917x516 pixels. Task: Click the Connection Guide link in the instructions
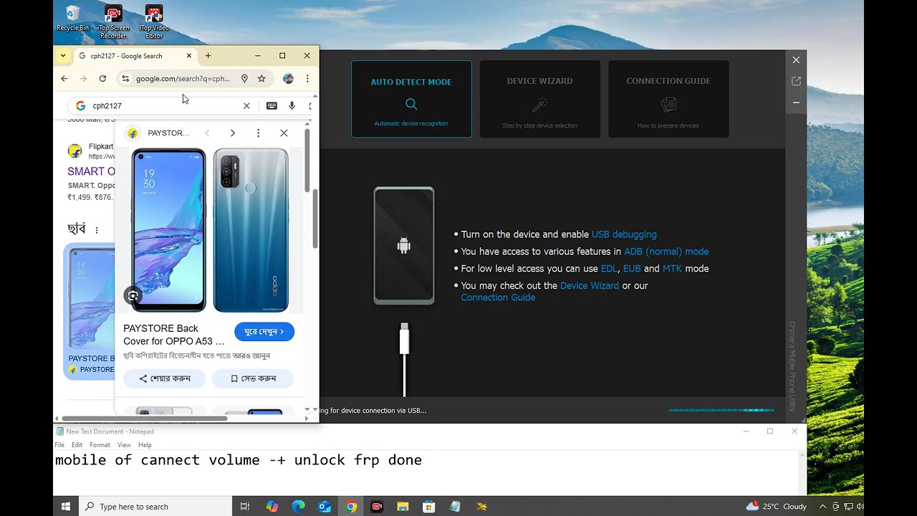pos(498,297)
